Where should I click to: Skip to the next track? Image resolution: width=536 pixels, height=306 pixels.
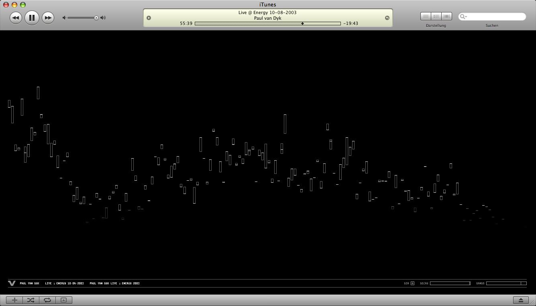point(48,18)
